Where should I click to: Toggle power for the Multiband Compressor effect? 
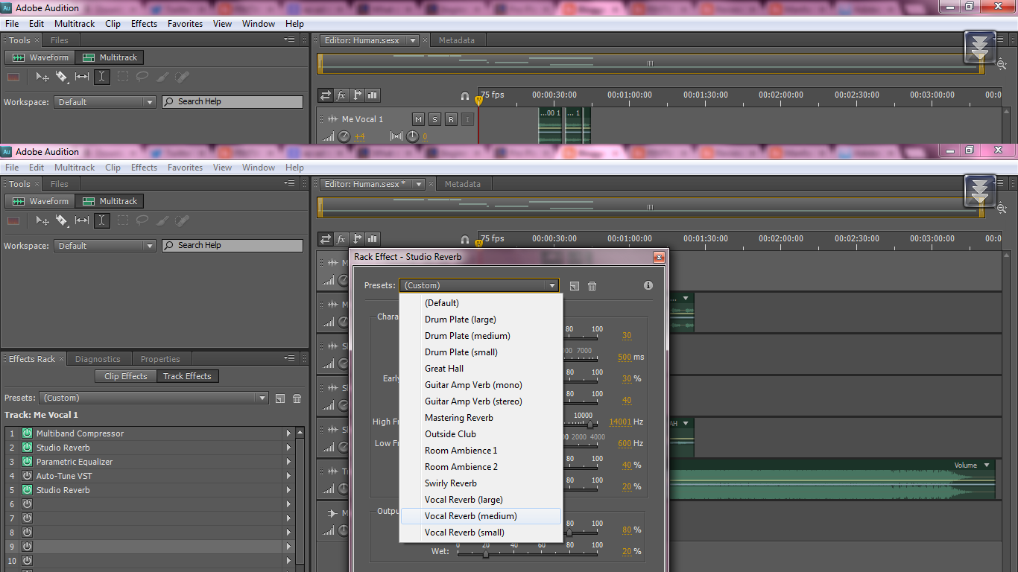[x=28, y=433]
